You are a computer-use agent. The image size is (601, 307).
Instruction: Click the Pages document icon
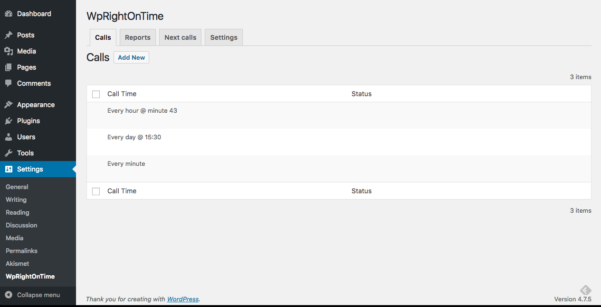pyautogui.click(x=9, y=67)
